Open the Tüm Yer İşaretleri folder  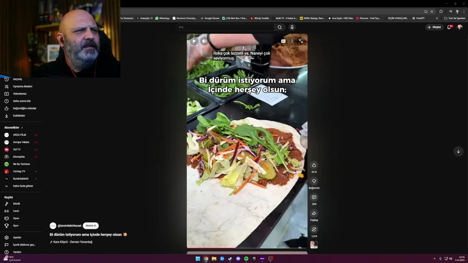[455, 18]
